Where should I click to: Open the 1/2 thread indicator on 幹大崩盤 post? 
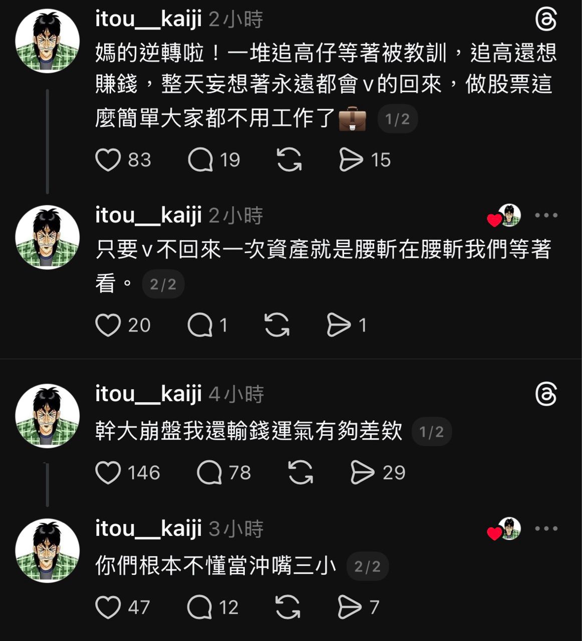pyautogui.click(x=431, y=432)
